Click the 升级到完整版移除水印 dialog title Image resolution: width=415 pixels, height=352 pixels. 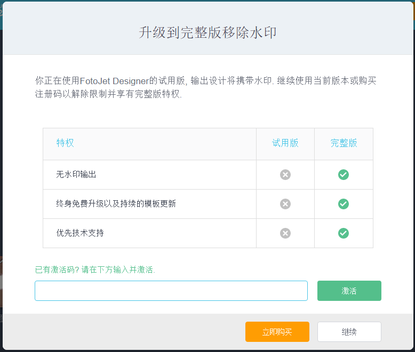point(207,33)
